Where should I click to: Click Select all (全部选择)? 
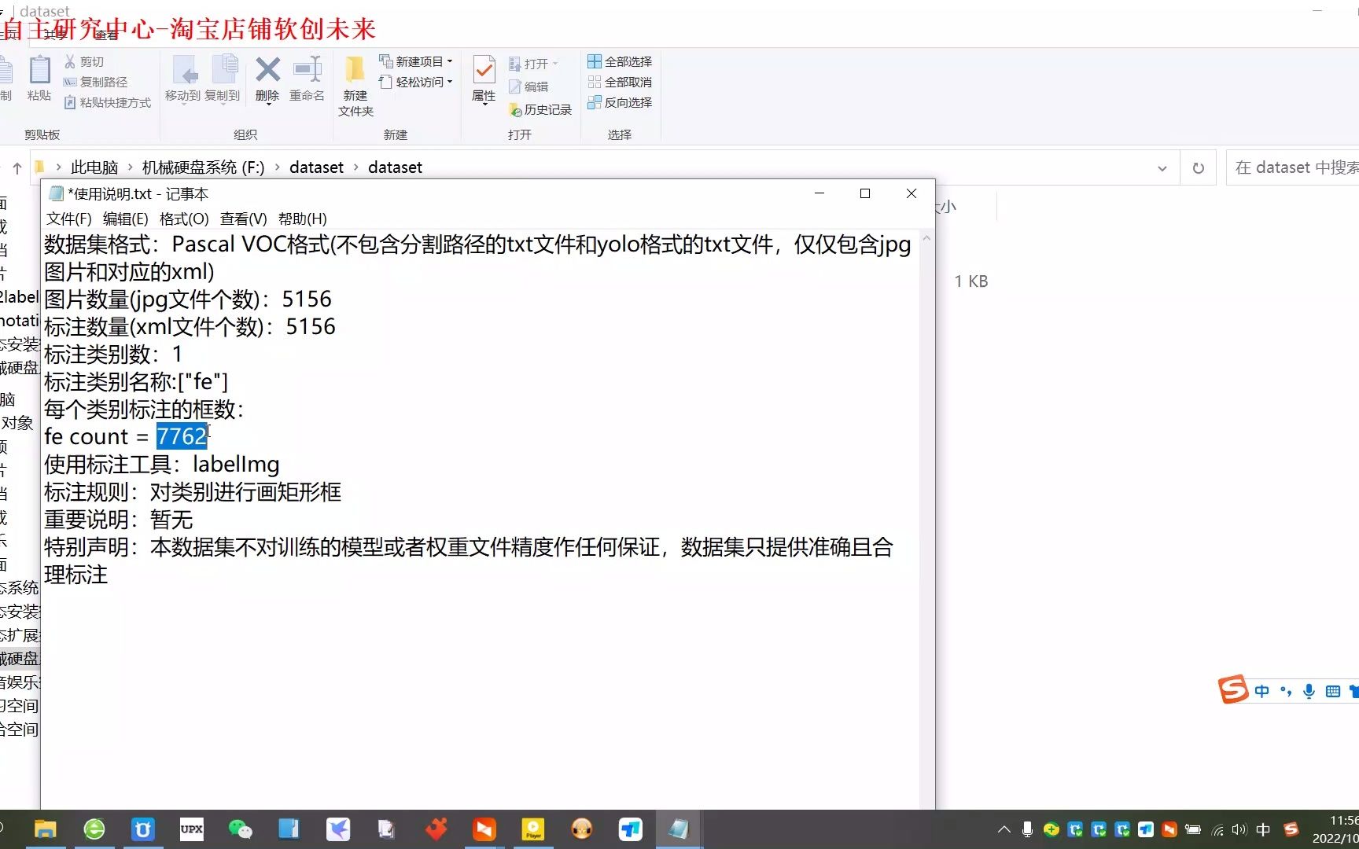[620, 61]
